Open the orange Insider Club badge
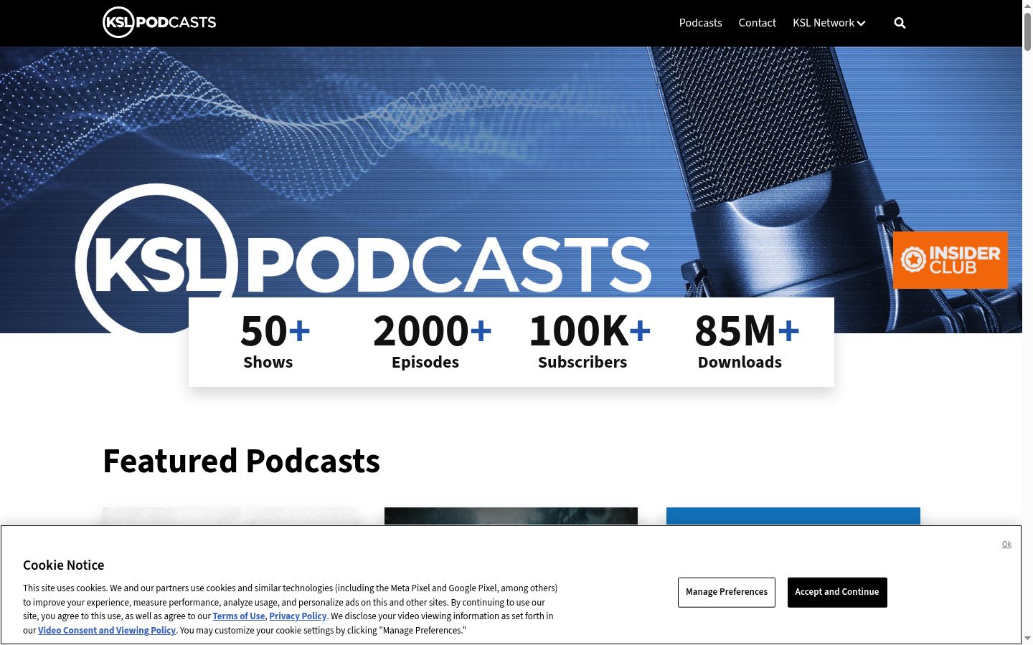1033x645 pixels. point(950,260)
